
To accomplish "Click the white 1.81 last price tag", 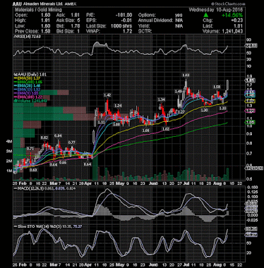I will tap(251, 80).
